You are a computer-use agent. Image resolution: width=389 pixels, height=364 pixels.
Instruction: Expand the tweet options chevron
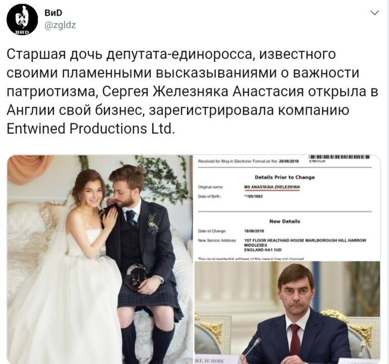[374, 13]
